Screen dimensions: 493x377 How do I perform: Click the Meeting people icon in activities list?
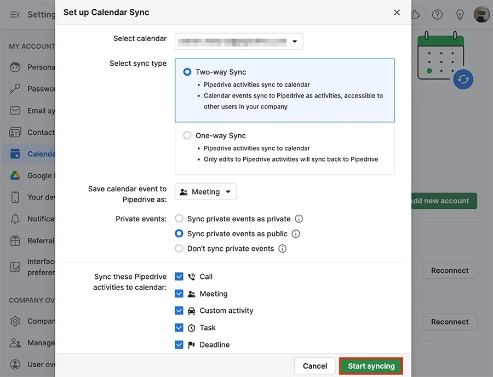pos(192,294)
